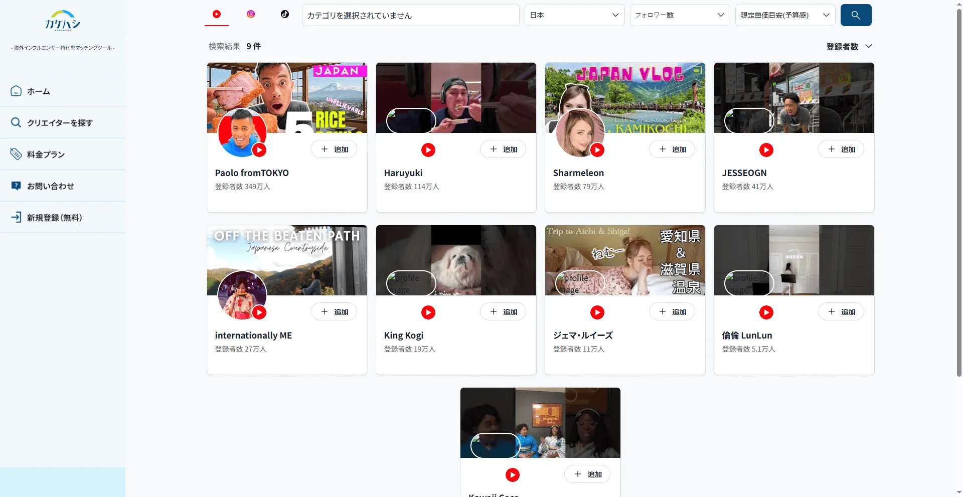Switch to the YouTube platform tab
963x497 pixels.
coord(217,15)
